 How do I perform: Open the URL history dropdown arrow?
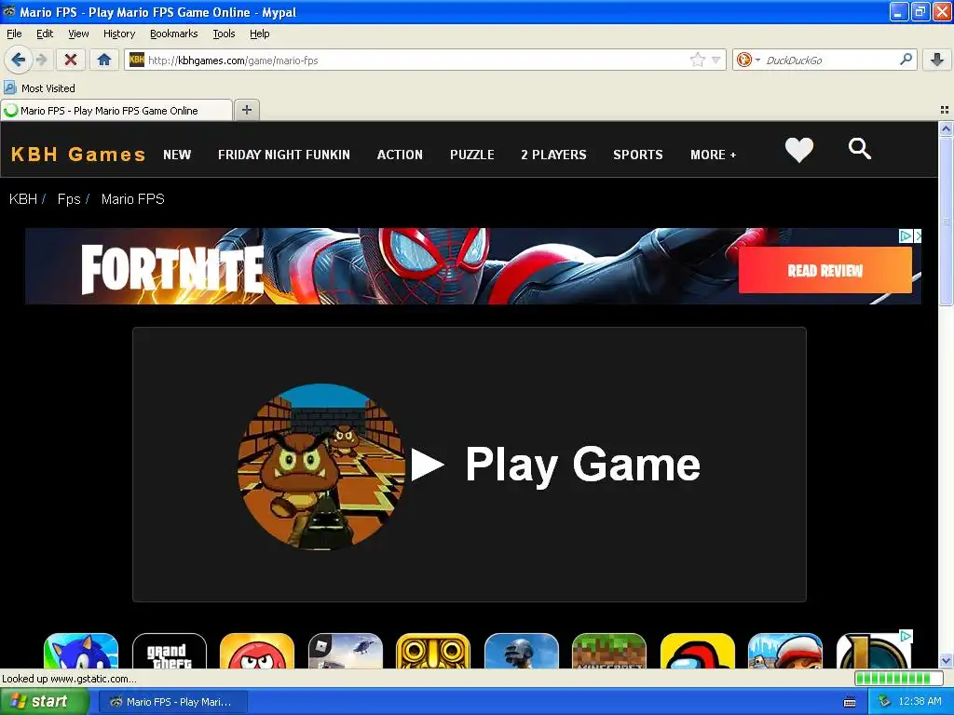coord(716,60)
